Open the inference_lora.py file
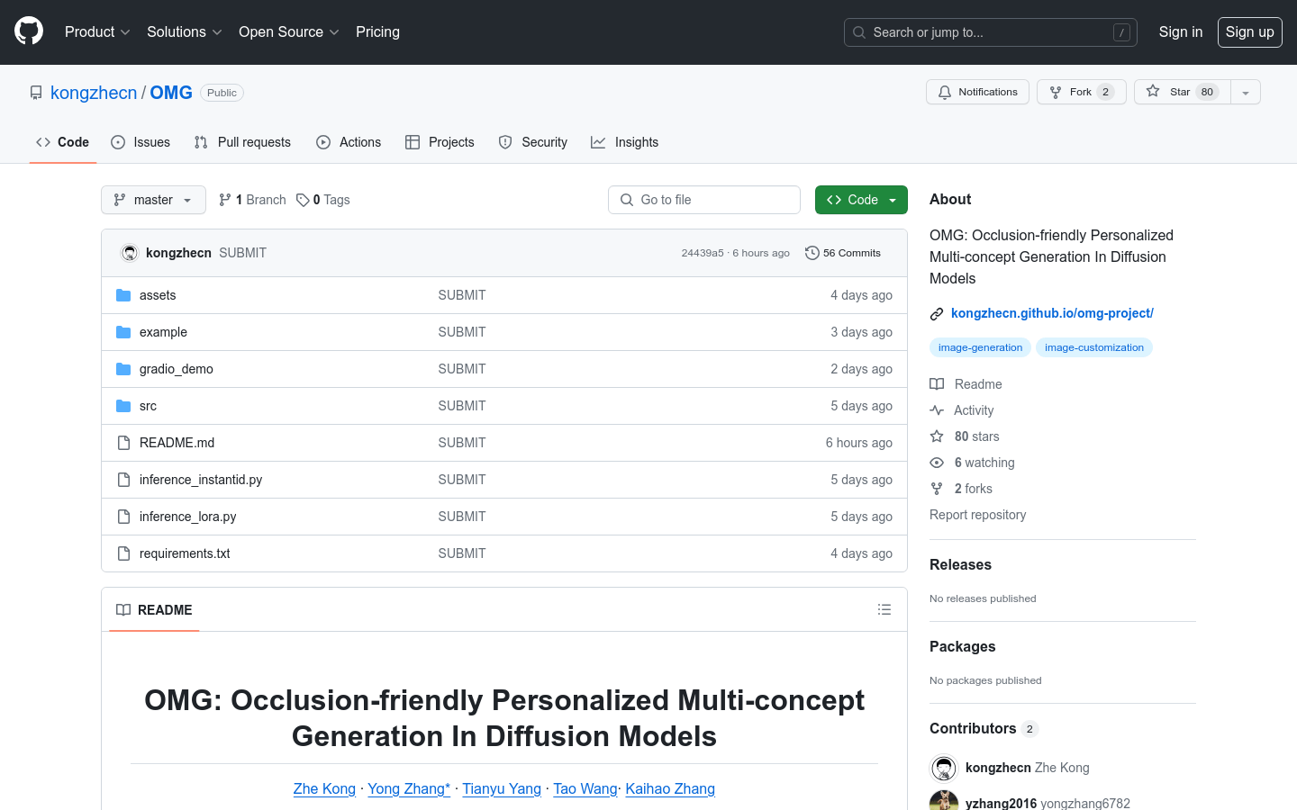 (x=188, y=517)
